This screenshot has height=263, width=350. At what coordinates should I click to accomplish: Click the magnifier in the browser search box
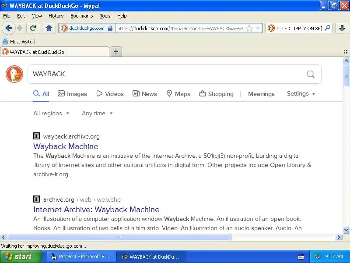pos(327,28)
